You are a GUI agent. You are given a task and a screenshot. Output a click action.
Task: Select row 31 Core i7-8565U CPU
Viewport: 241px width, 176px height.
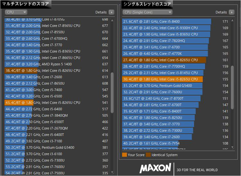point(56,26)
